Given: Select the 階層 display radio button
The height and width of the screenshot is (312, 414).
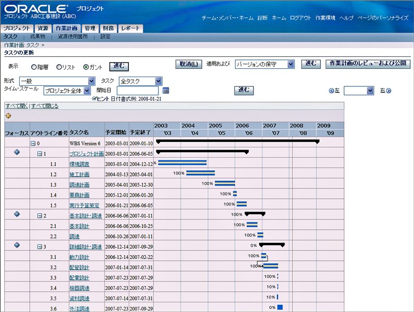Looking at the screenshot, I should [34, 67].
